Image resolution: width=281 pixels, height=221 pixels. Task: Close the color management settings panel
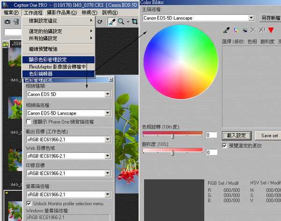click(111, 80)
